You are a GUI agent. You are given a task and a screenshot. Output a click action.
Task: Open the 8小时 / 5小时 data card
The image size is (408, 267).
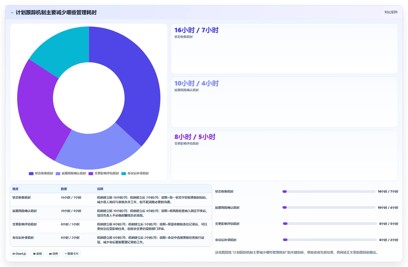click(284, 155)
